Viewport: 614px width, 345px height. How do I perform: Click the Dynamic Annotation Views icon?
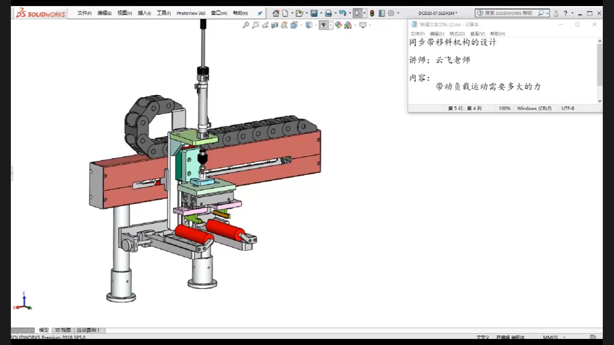[x=284, y=25]
